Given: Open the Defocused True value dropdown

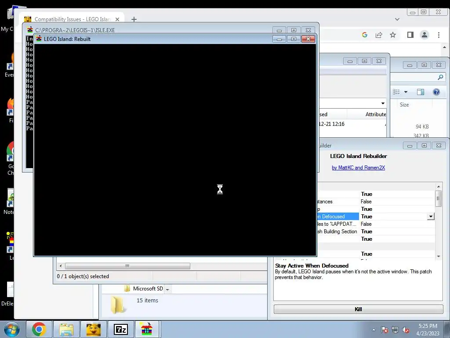Looking at the screenshot, I should [431, 217].
